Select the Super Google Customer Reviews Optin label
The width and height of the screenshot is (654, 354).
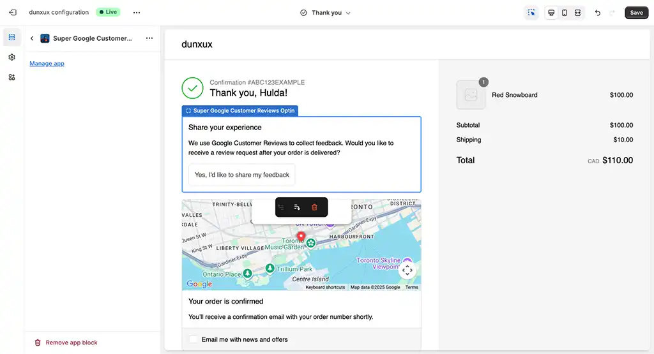tap(240, 111)
